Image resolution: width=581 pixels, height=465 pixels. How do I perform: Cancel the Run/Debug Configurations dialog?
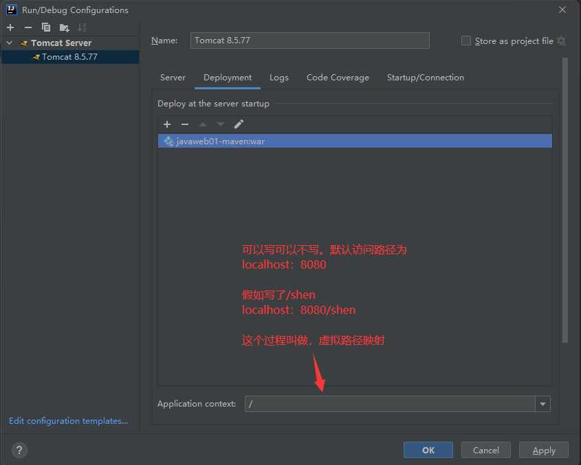486,450
